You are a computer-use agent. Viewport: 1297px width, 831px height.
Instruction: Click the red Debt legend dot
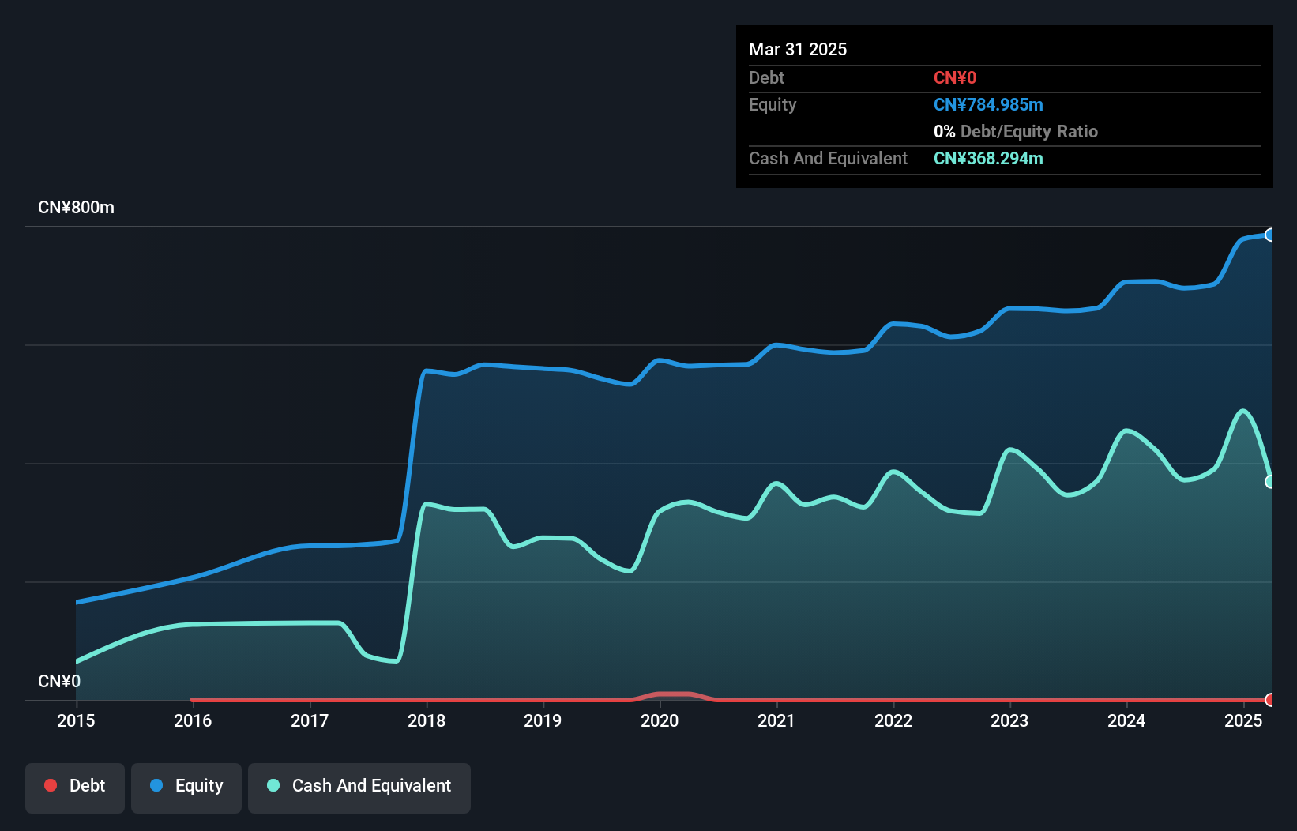click(x=51, y=785)
